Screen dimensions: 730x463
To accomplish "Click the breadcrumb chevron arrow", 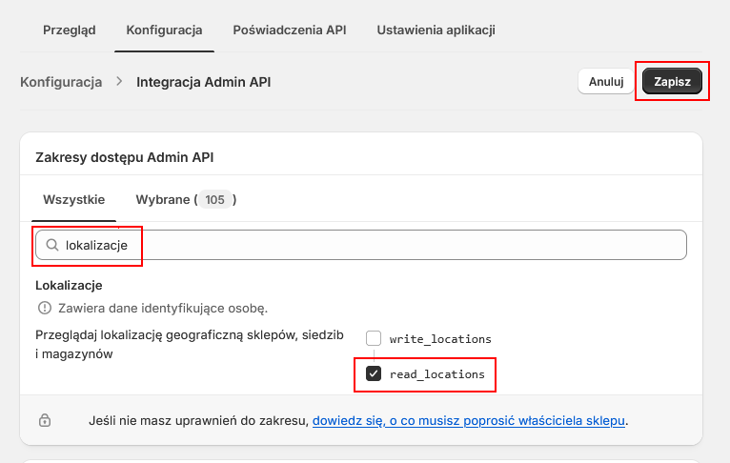I will tap(119, 81).
